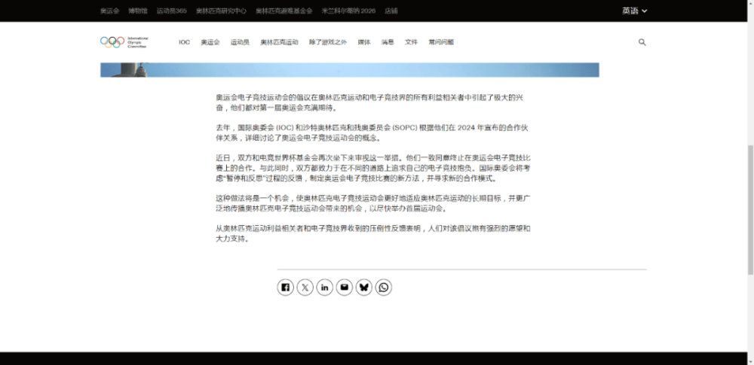Open the 店铺 shop link

click(391, 11)
